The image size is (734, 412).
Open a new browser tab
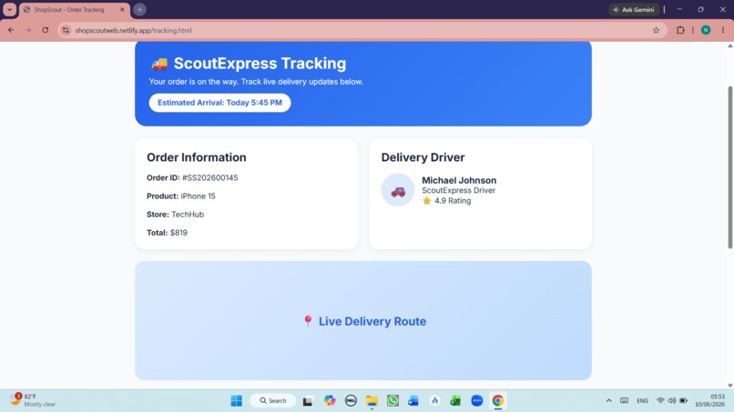139,9
